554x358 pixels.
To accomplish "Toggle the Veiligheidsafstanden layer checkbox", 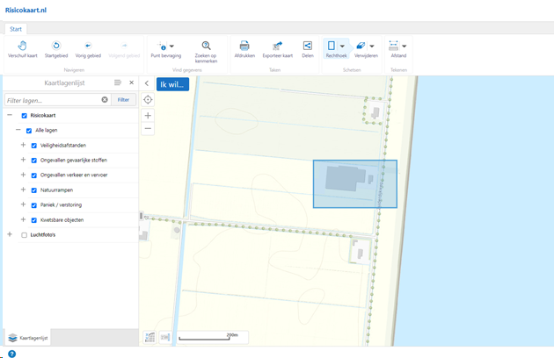I will point(33,146).
